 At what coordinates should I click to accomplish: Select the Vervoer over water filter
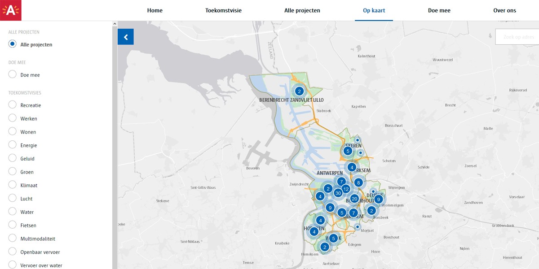(x=13, y=265)
